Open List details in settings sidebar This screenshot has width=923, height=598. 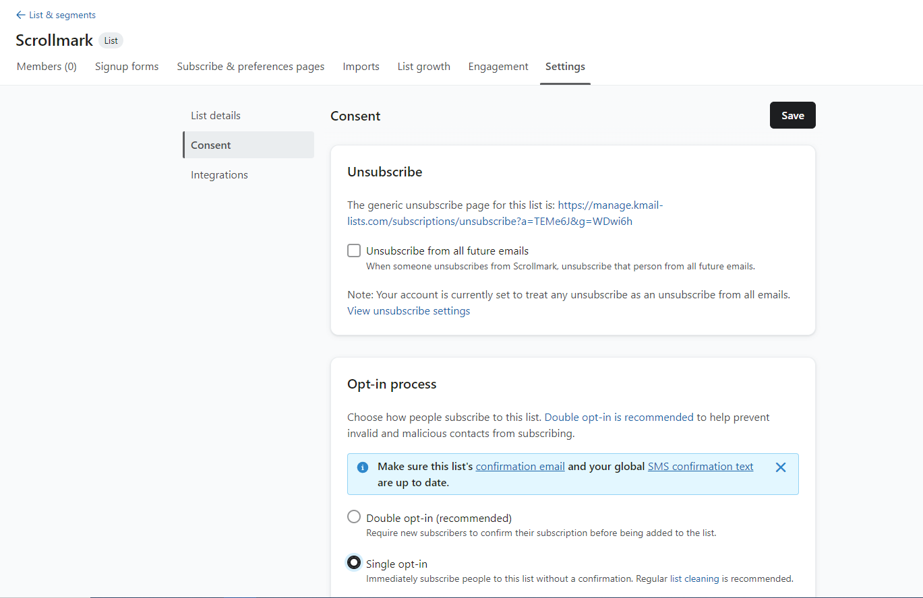click(x=216, y=115)
